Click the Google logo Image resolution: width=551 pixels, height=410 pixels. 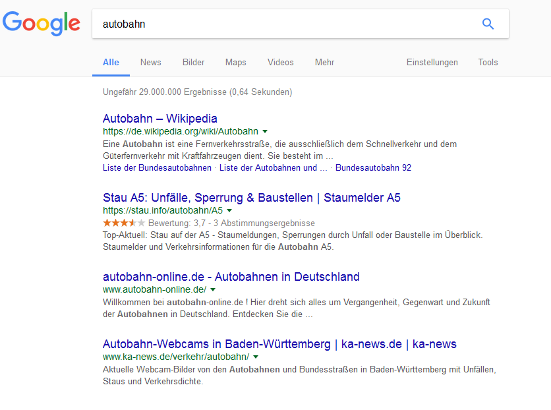pyautogui.click(x=41, y=24)
